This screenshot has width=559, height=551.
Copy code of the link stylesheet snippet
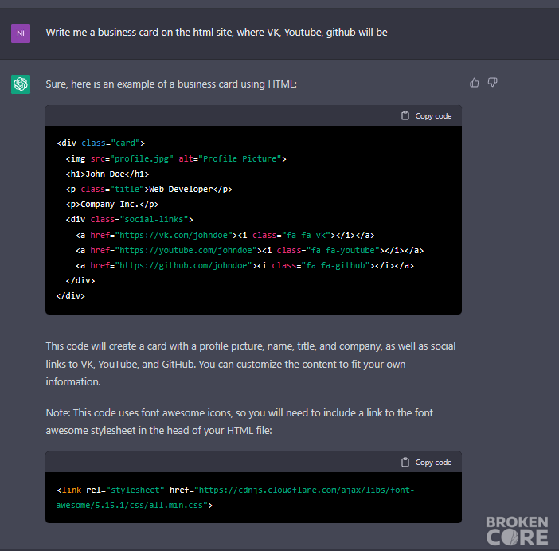click(426, 463)
